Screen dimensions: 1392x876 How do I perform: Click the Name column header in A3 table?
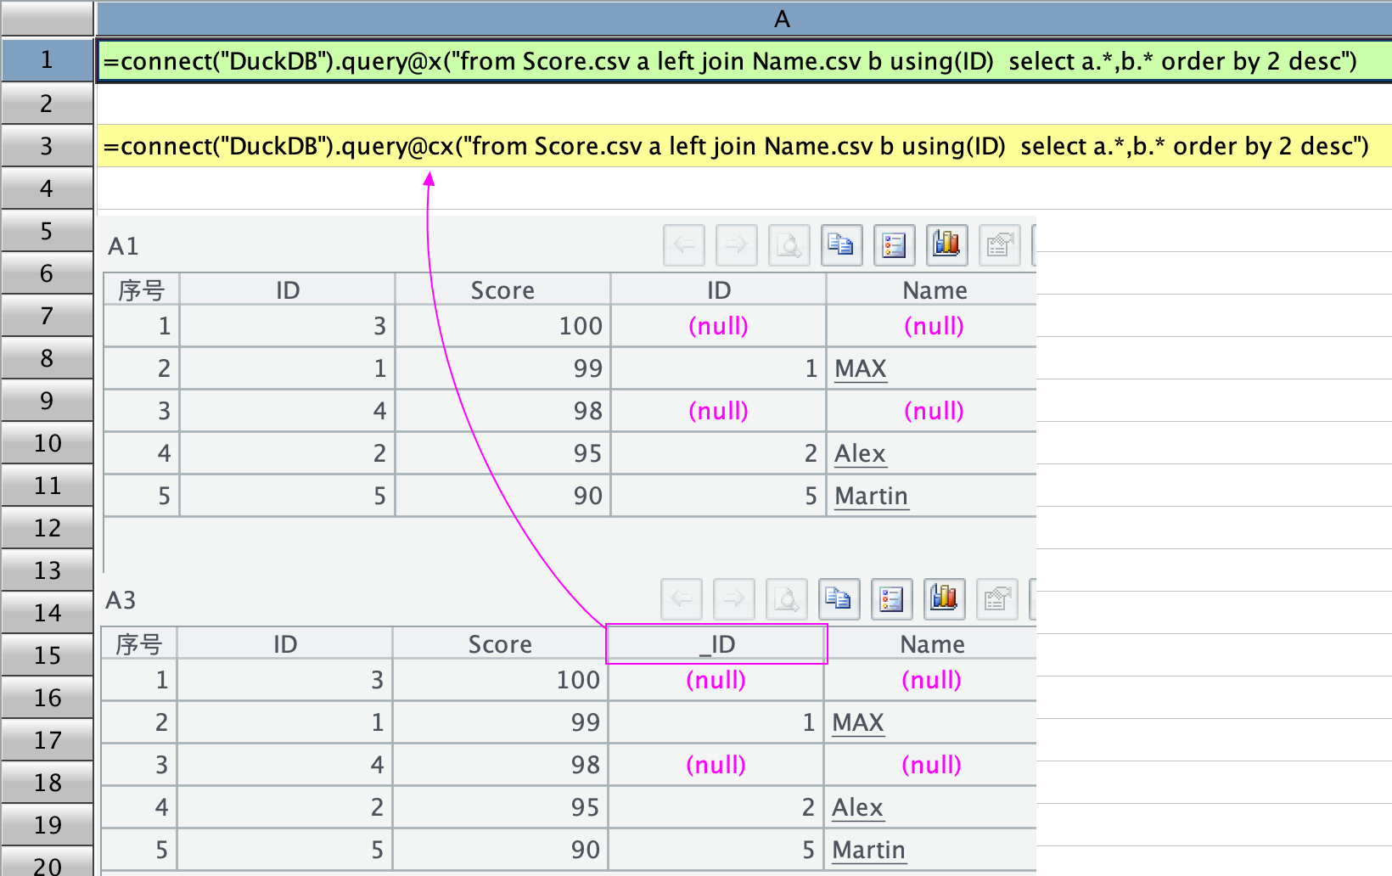[x=932, y=644]
